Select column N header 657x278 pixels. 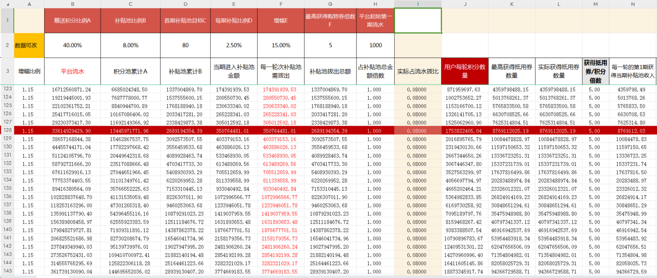(633, 4)
